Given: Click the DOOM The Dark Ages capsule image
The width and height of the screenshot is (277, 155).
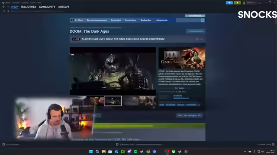Looking at the screenshot, I should coord(182,58).
